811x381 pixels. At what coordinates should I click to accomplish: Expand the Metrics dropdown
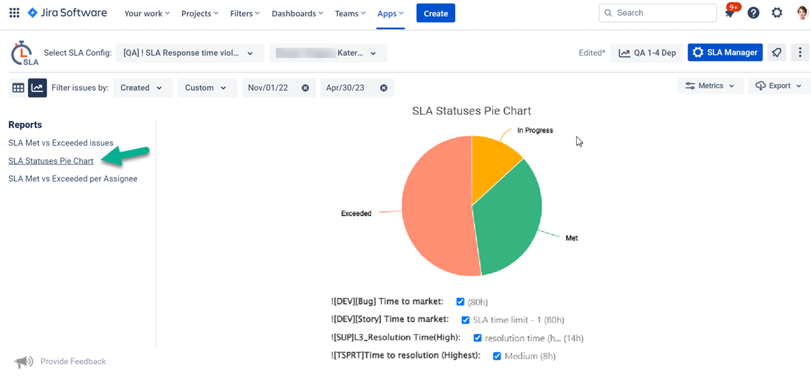pos(710,86)
